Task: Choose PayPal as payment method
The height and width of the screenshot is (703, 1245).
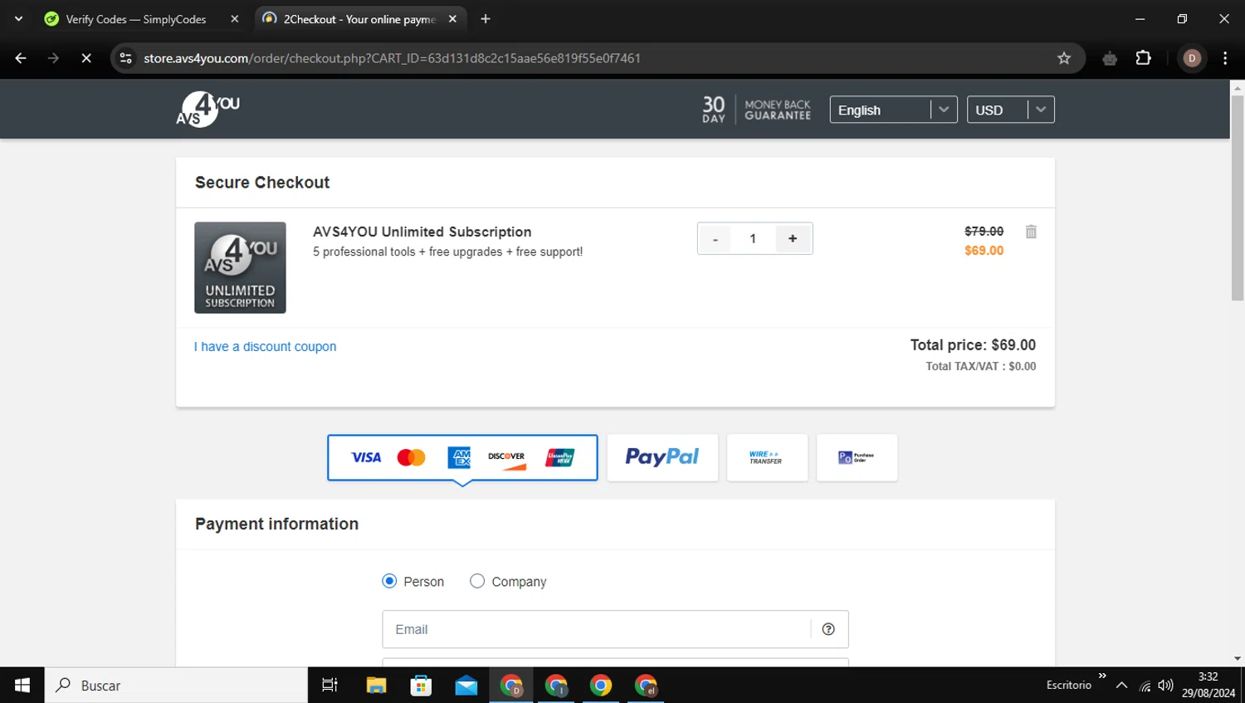Action: coord(662,457)
